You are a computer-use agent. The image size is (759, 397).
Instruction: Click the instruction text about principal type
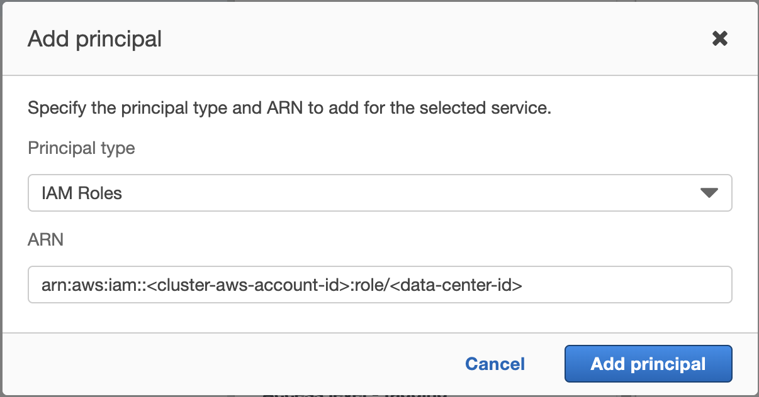(290, 108)
